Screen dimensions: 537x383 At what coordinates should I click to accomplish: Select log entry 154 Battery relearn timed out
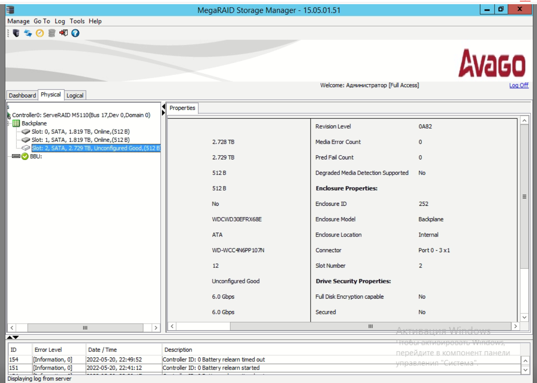pos(264,359)
